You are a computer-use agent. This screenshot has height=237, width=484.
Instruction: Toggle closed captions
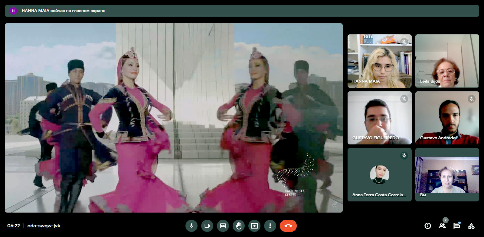(223, 226)
